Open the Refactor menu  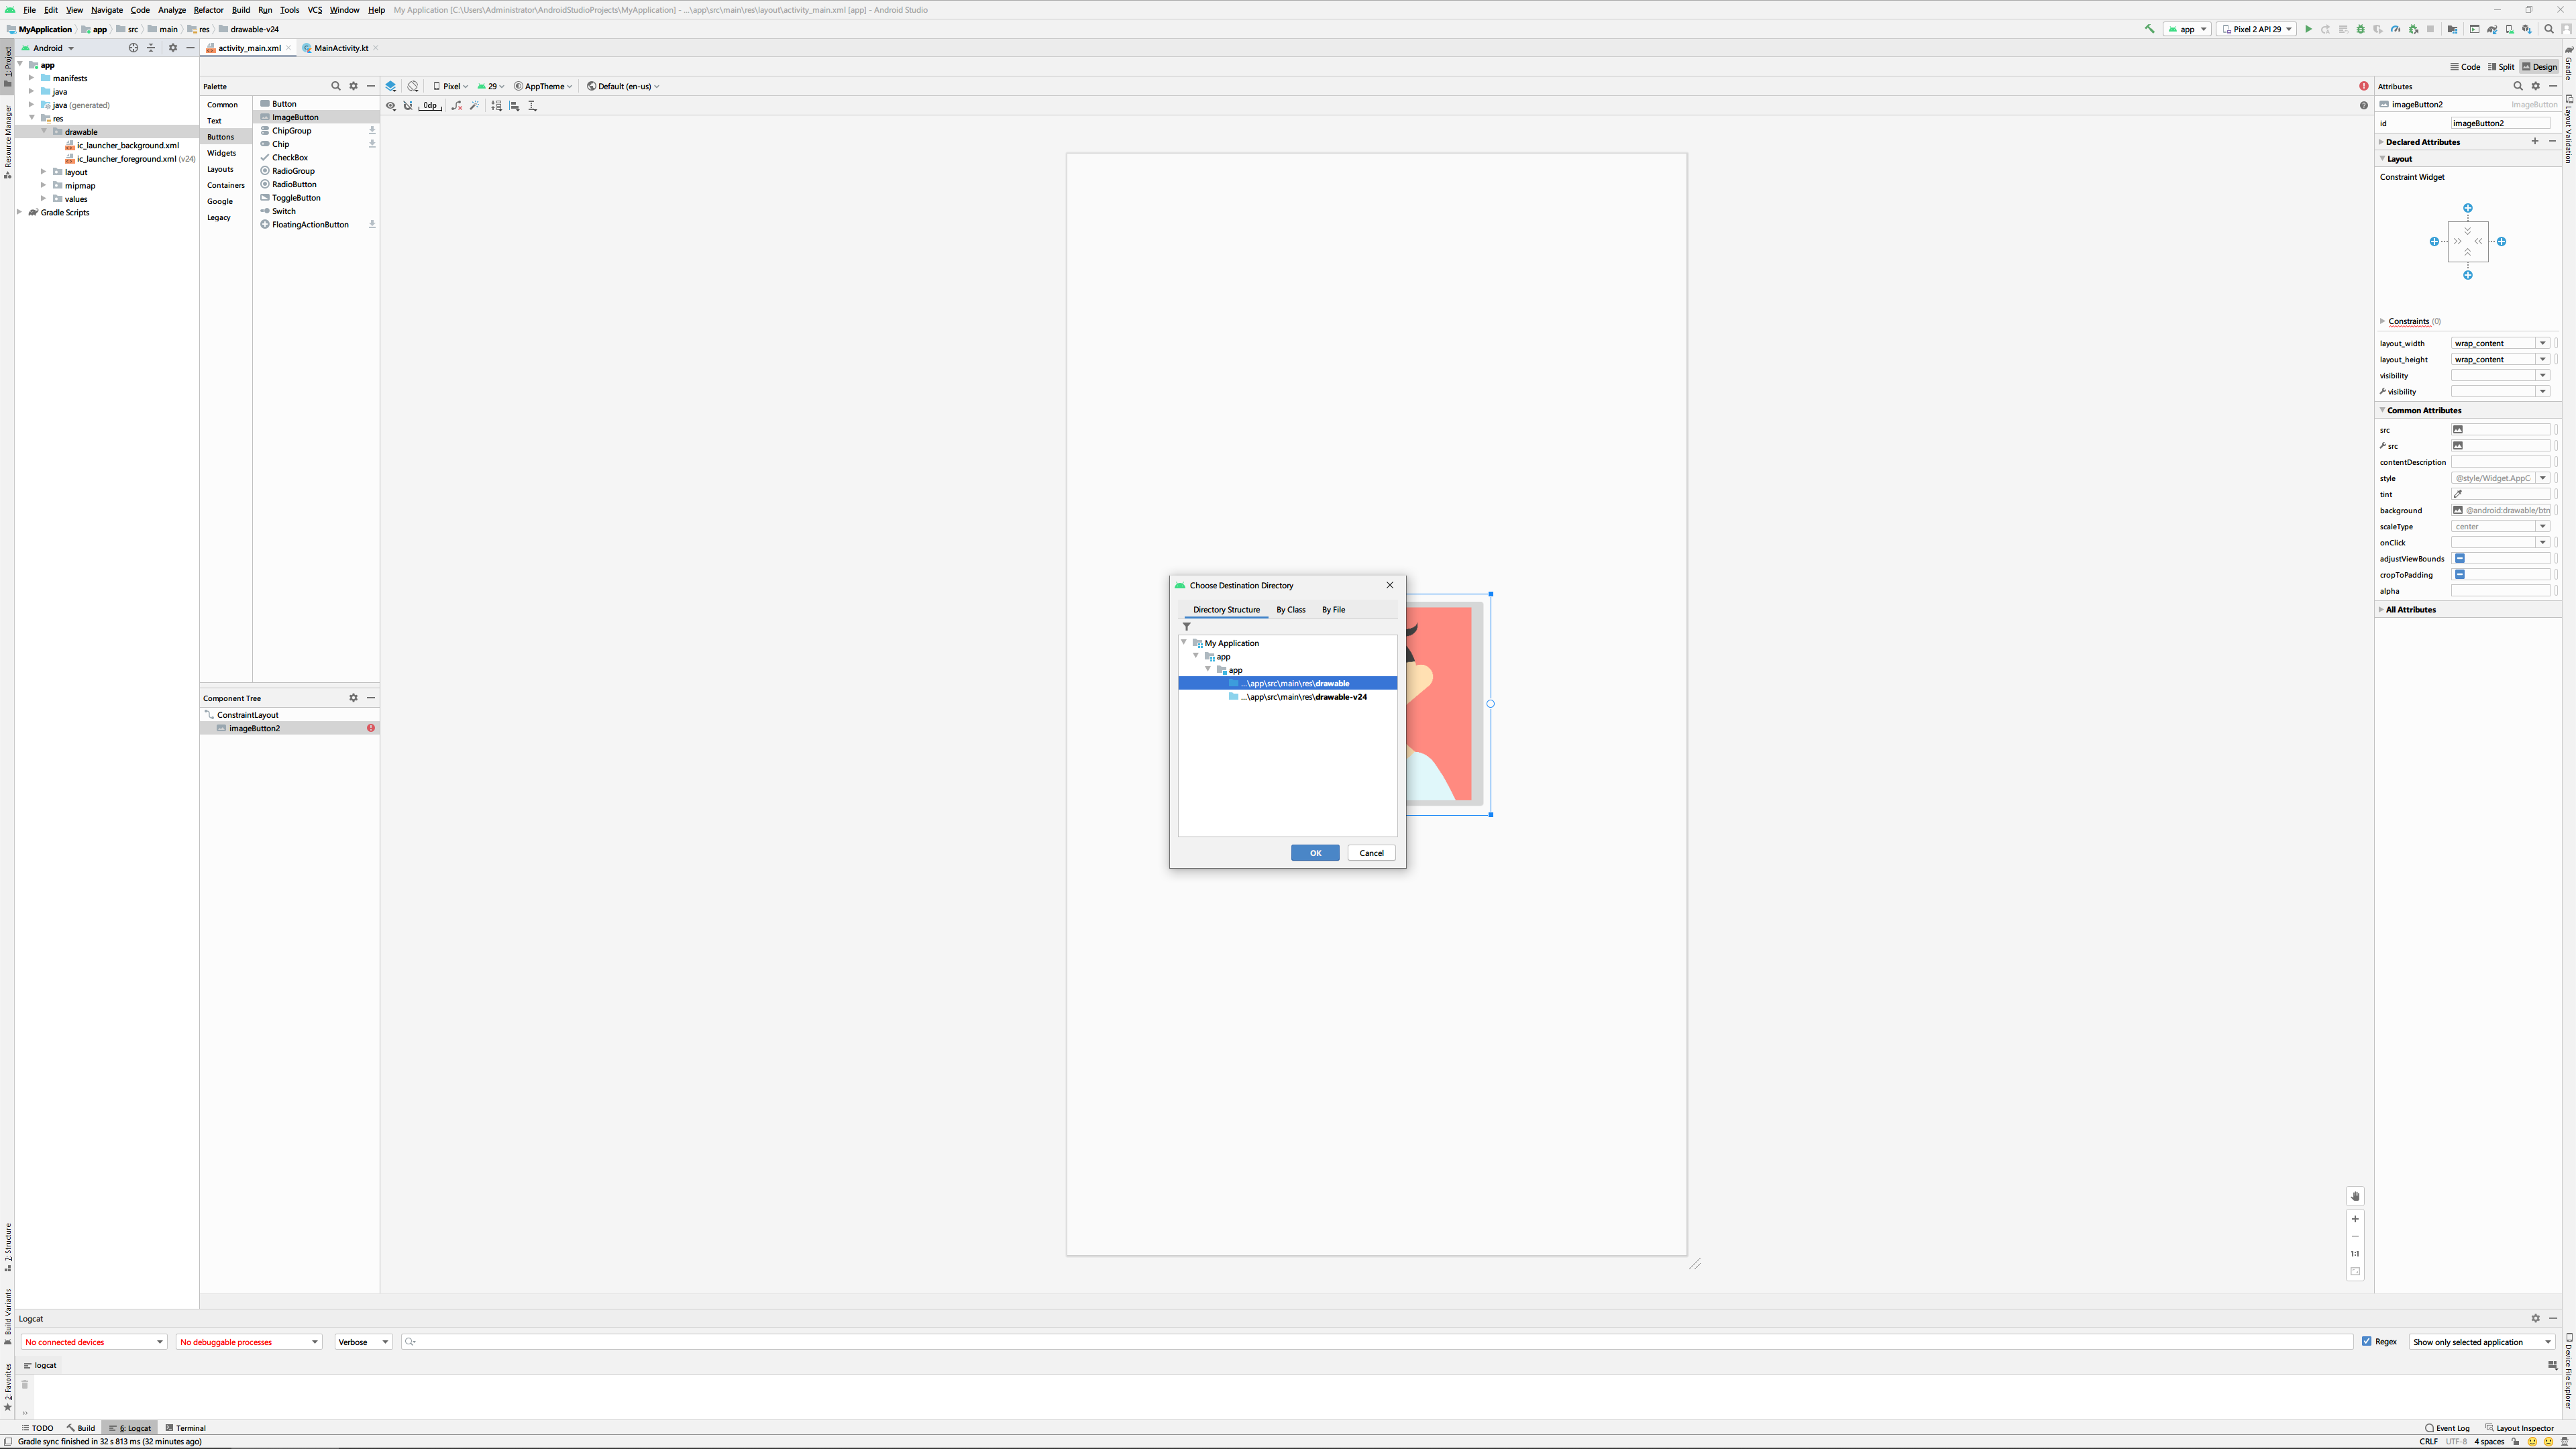(x=208, y=10)
